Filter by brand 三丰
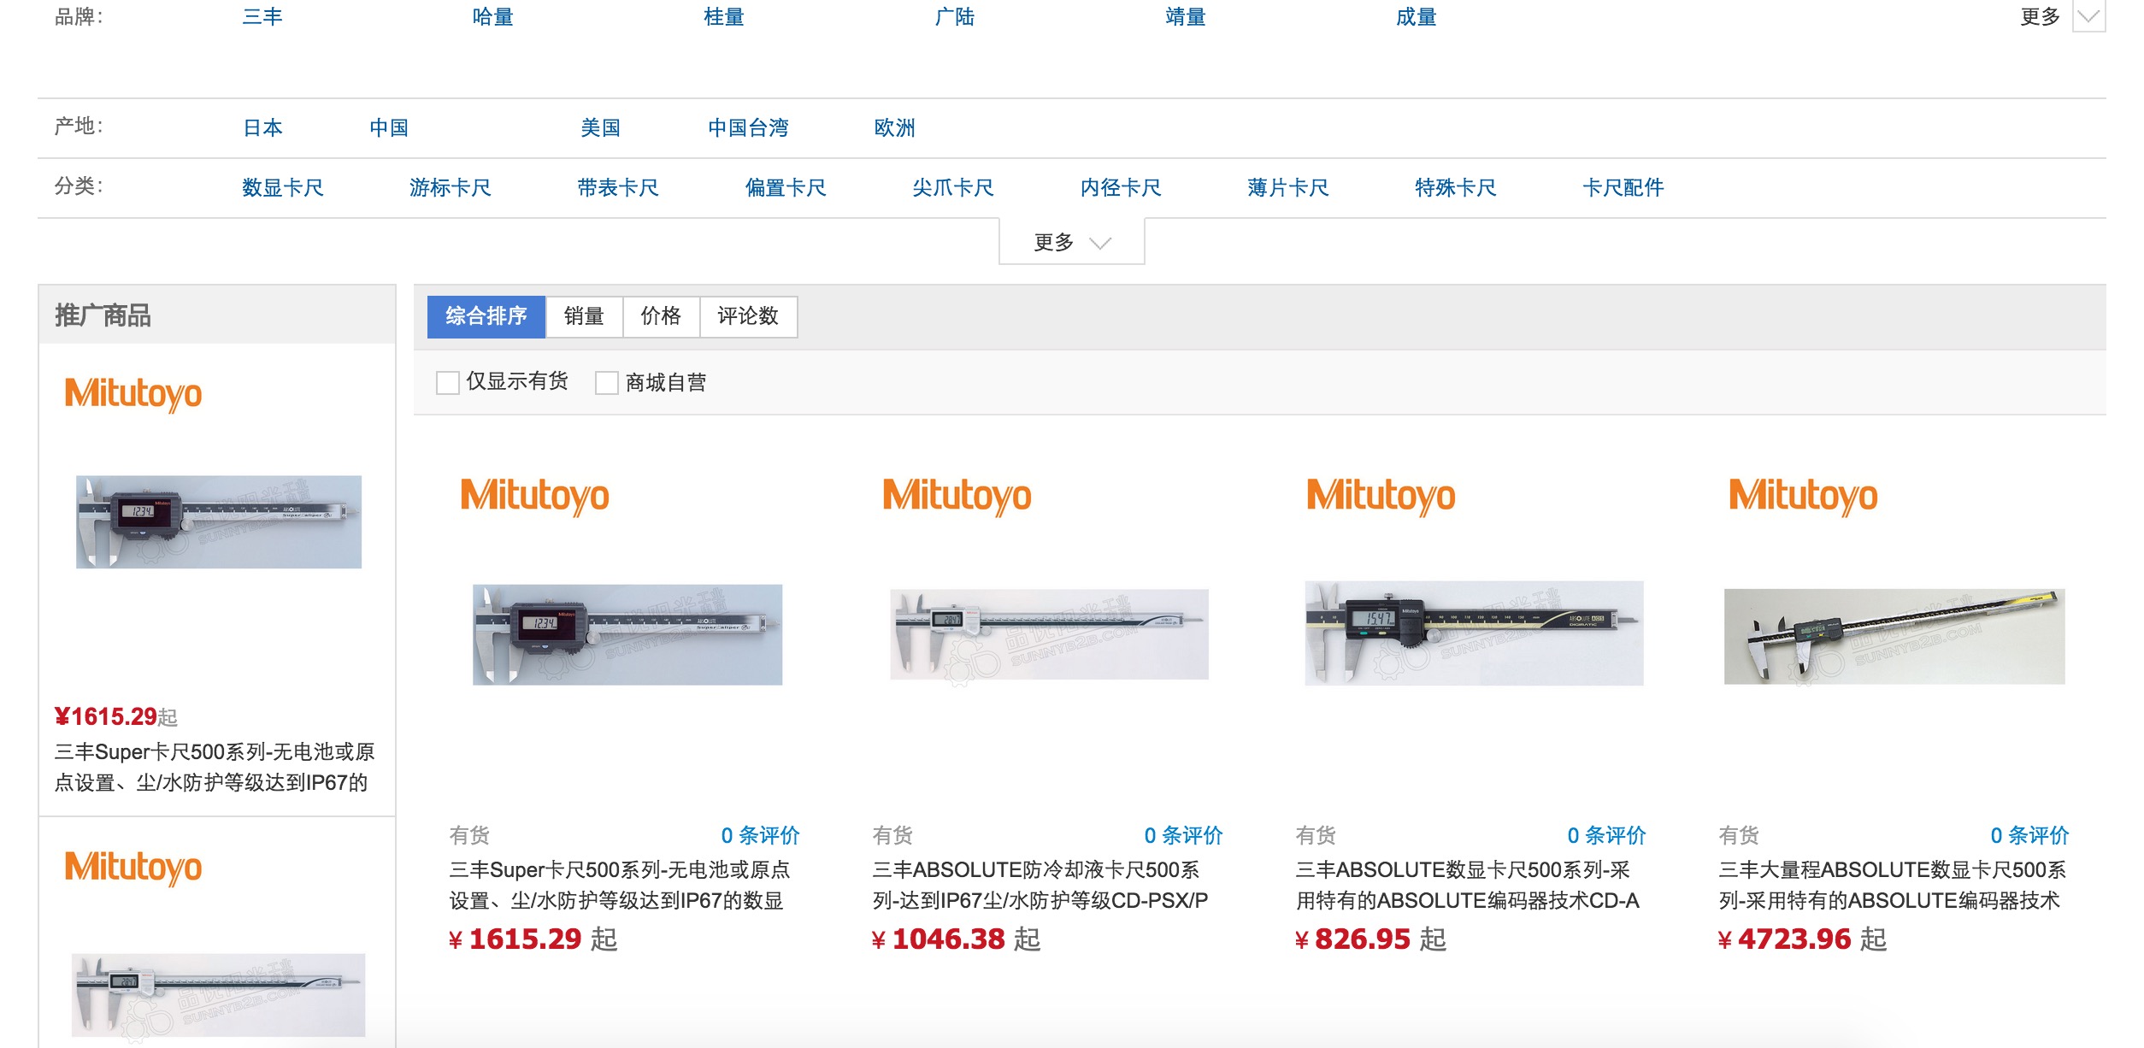 coord(262,17)
